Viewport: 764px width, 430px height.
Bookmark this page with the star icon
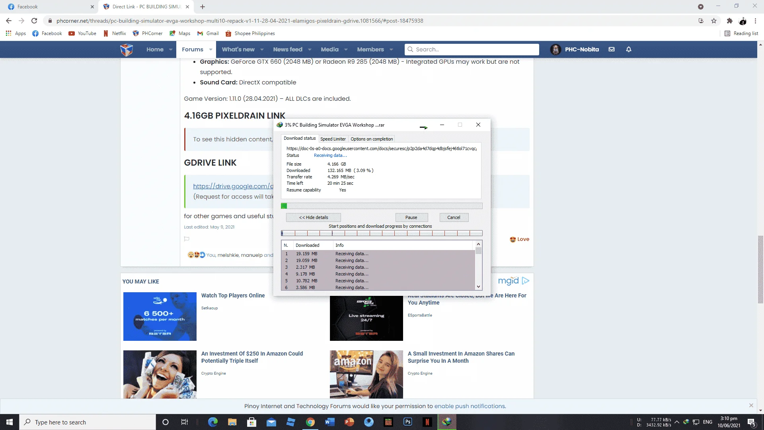click(714, 21)
